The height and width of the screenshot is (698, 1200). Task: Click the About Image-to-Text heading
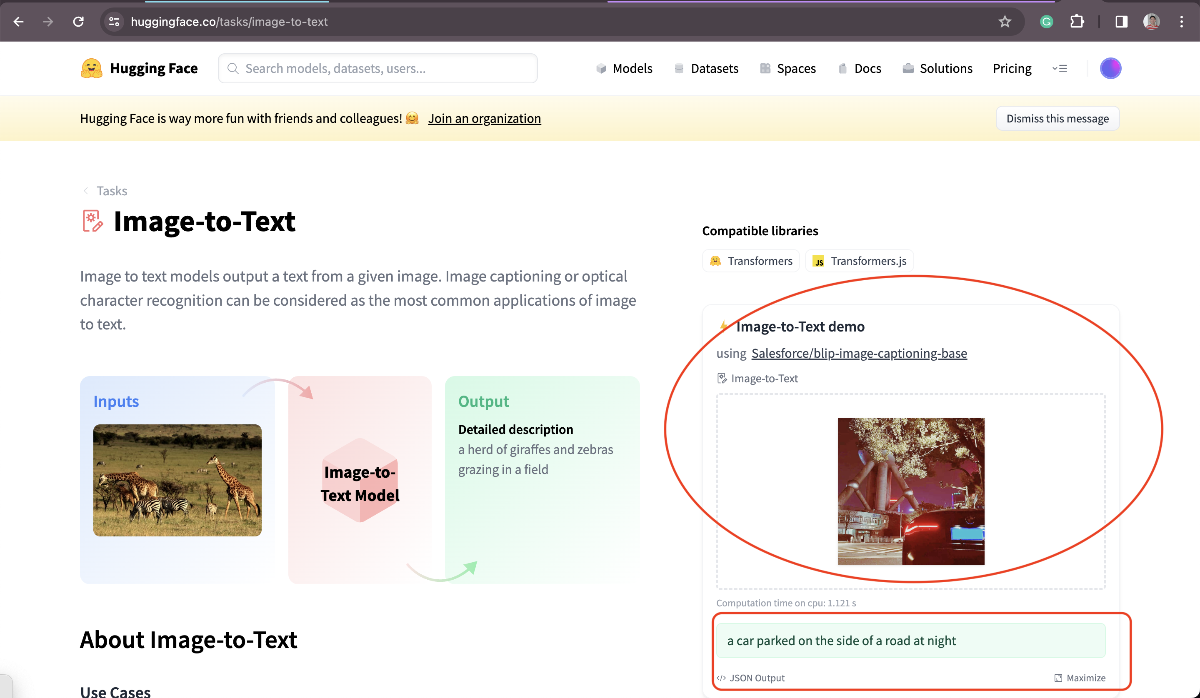189,639
